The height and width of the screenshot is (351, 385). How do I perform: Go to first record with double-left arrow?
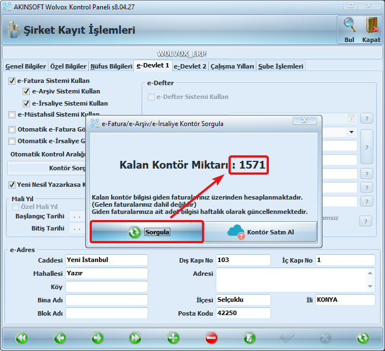pyautogui.click(x=22, y=337)
